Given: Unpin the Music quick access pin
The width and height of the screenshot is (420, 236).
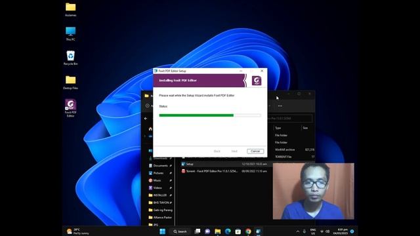Looking at the screenshot, I should pos(171,180).
